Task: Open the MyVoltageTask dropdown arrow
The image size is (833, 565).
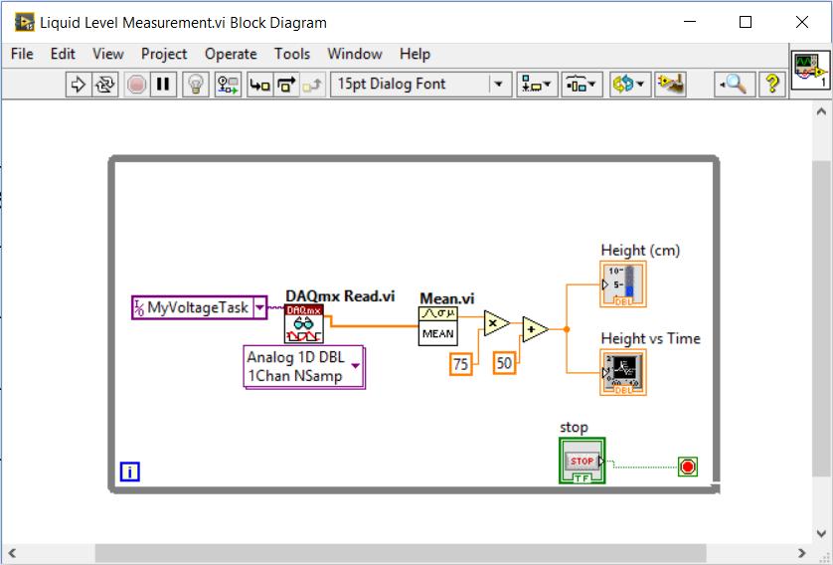Action: click(x=259, y=307)
